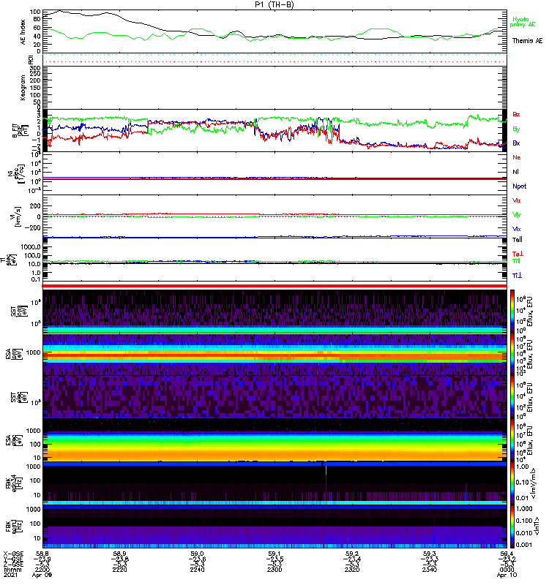Click the green By legend label
The image size is (549, 585).
click(516, 129)
